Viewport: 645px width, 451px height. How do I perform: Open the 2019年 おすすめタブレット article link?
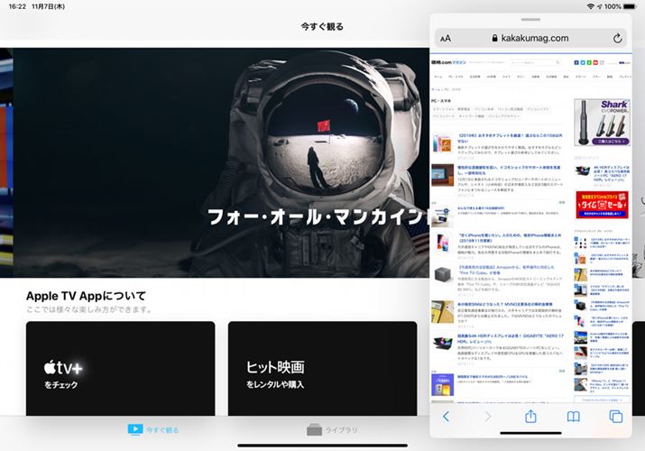click(x=510, y=138)
